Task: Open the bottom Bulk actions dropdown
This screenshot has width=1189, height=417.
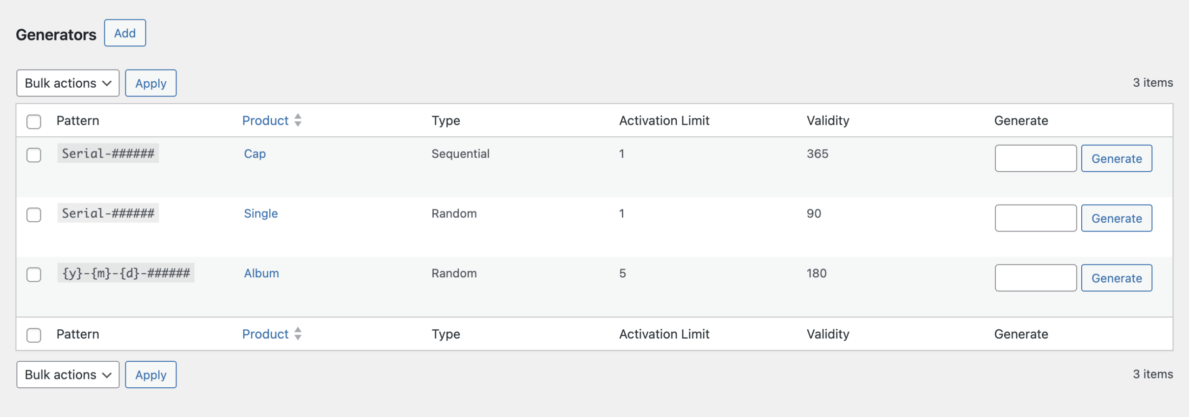Action: pos(67,374)
